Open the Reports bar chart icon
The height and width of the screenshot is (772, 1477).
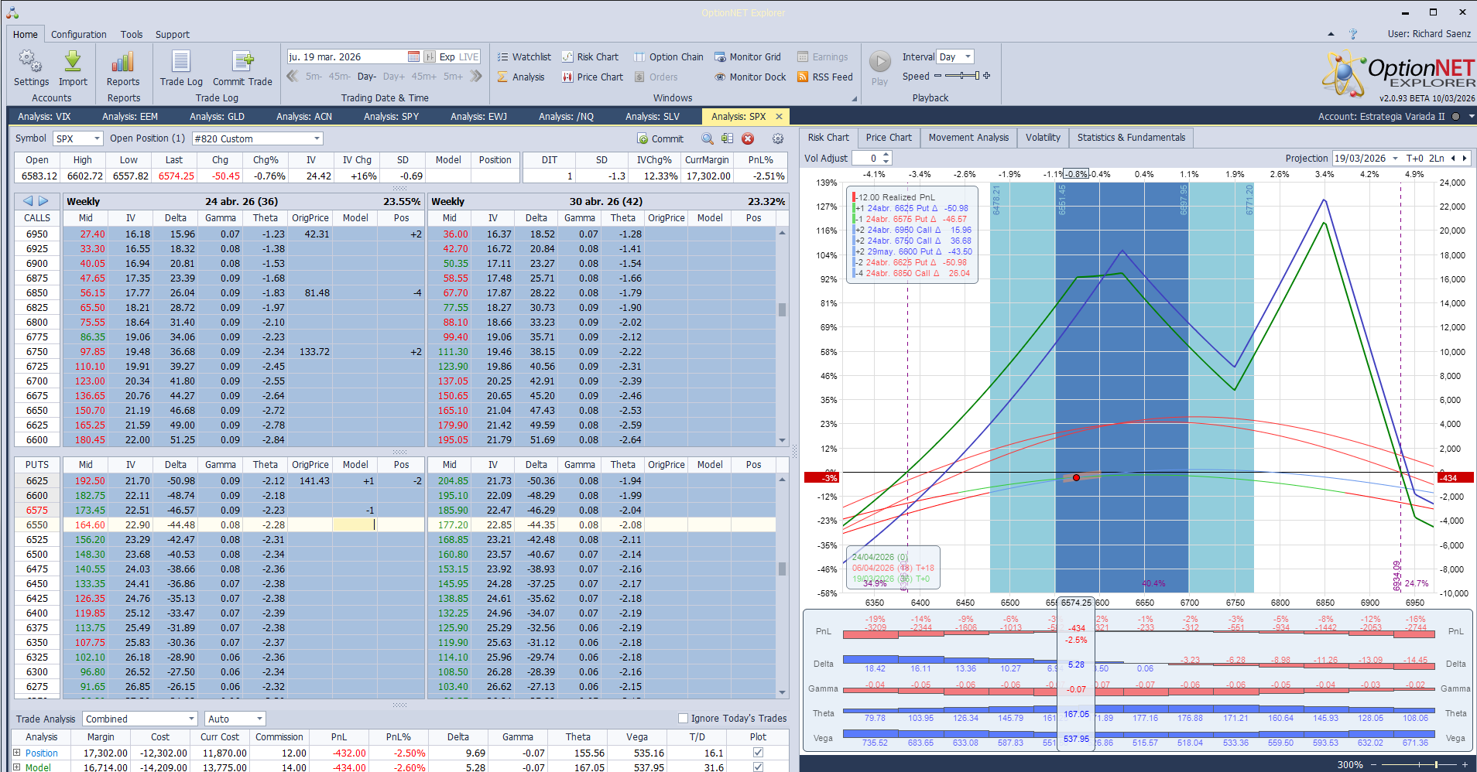pyautogui.click(x=123, y=62)
